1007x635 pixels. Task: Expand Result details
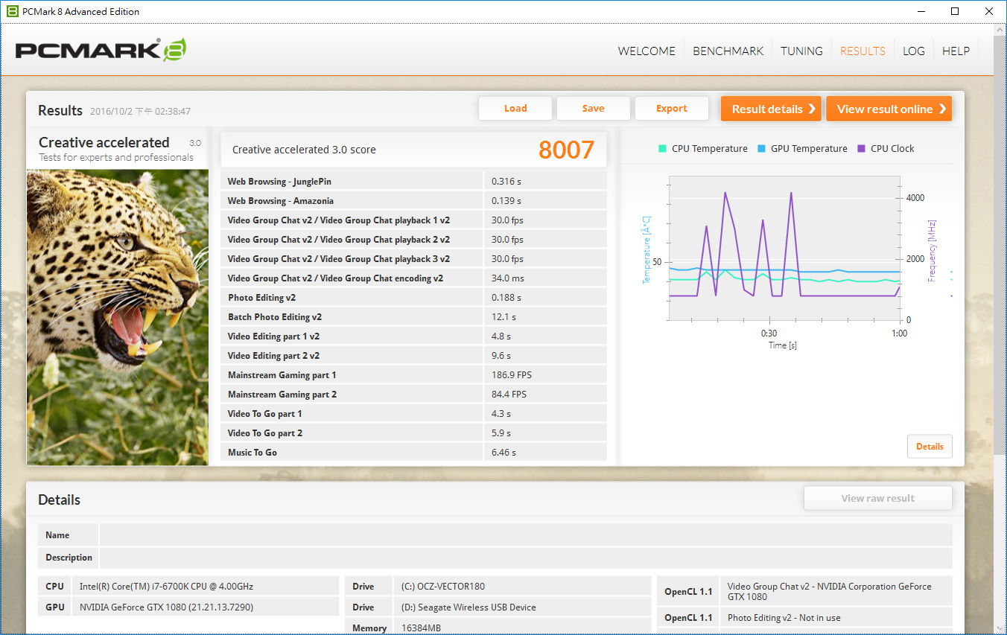click(770, 109)
